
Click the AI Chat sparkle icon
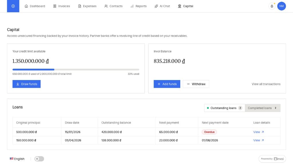pos(156,6)
